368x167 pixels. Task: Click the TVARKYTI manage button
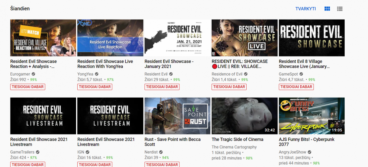(305, 9)
